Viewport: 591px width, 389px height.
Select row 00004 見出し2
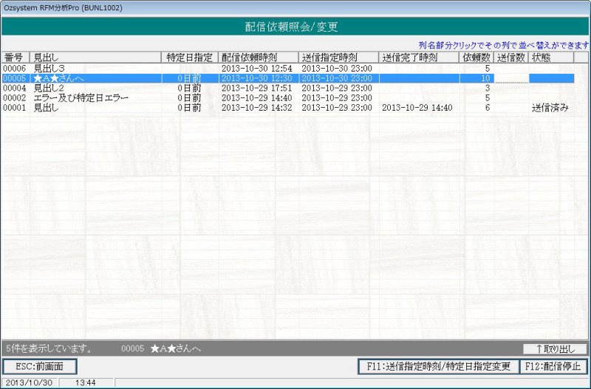pos(288,88)
